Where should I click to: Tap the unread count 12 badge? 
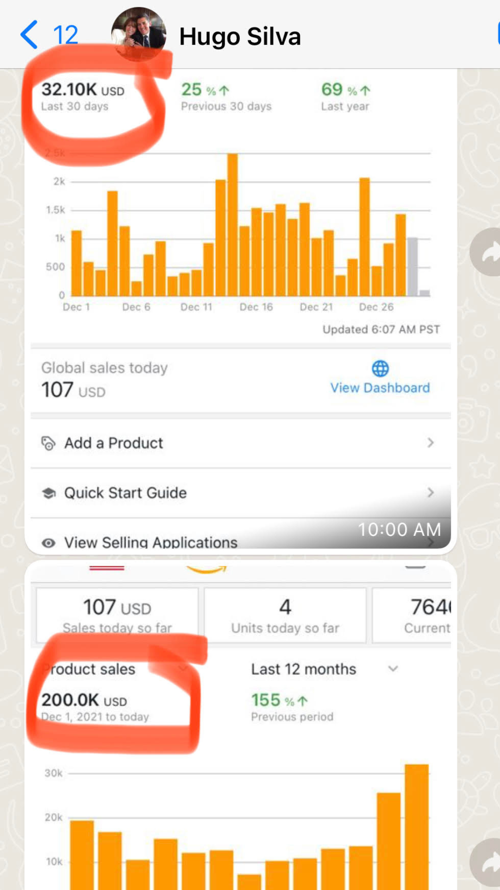pos(65,35)
